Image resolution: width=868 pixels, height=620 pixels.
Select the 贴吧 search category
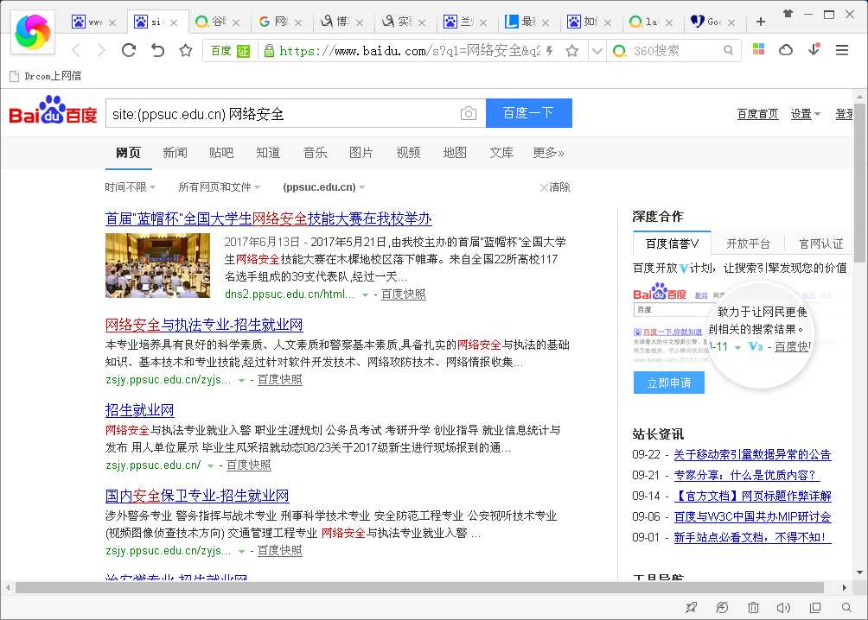pos(221,153)
